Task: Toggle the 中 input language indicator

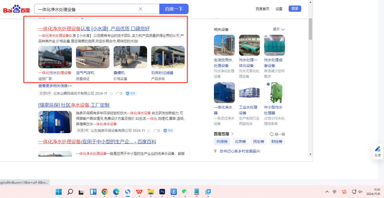Action: point(335,192)
